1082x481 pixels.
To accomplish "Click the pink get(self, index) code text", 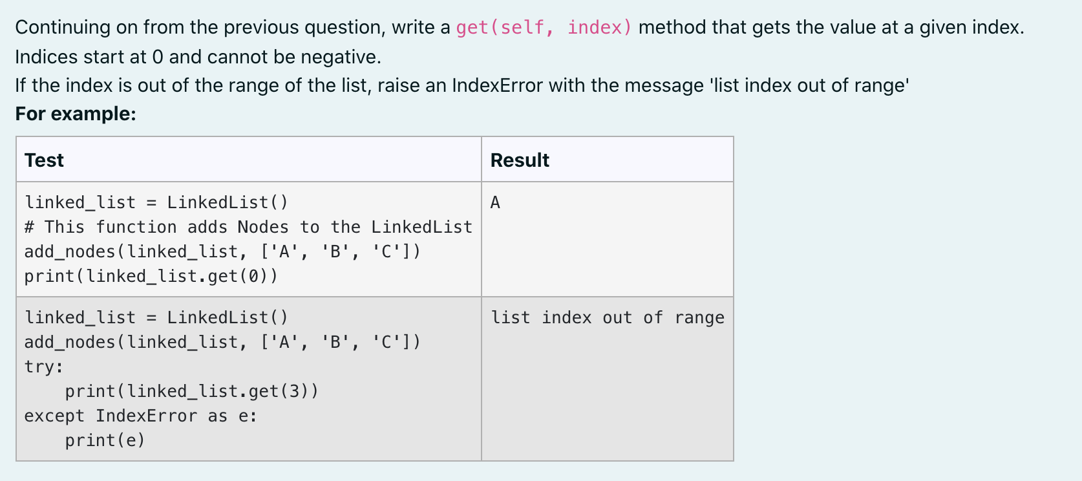I will click(x=543, y=28).
